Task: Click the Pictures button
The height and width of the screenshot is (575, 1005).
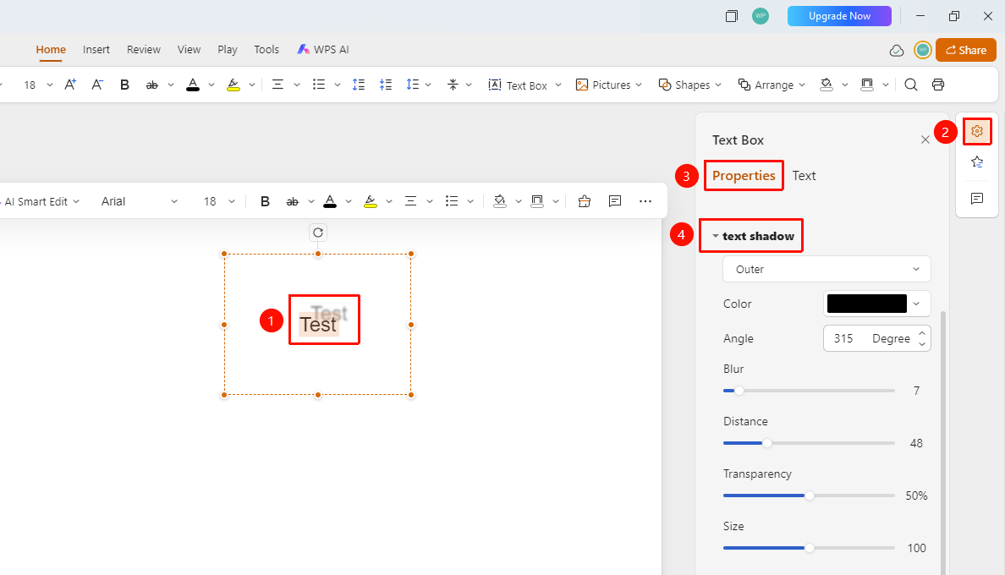Action: [609, 85]
